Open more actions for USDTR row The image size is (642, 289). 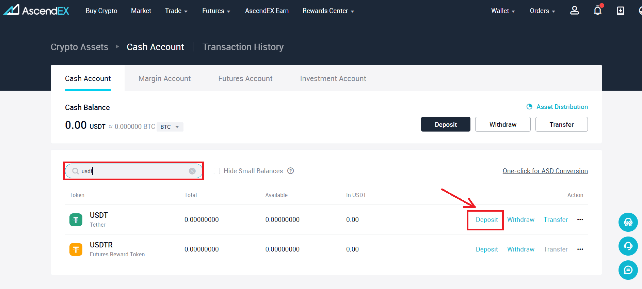tap(580, 249)
